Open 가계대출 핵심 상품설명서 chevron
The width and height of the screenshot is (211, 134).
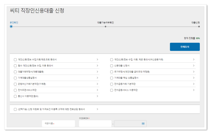[x=194, y=78]
